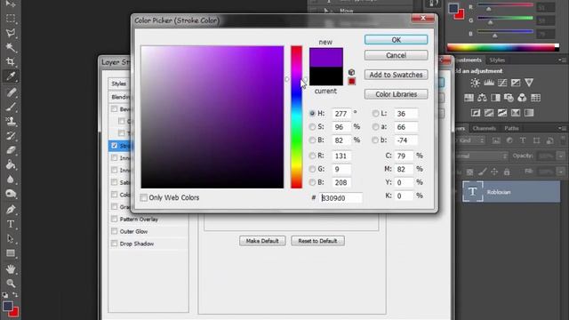
Task: Enable the Drop Shadow checkbox
Action: point(115,244)
